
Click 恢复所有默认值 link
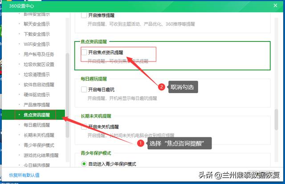24,175
